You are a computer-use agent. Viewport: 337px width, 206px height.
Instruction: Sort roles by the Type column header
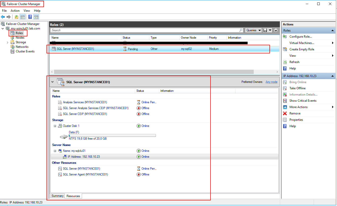(164, 38)
